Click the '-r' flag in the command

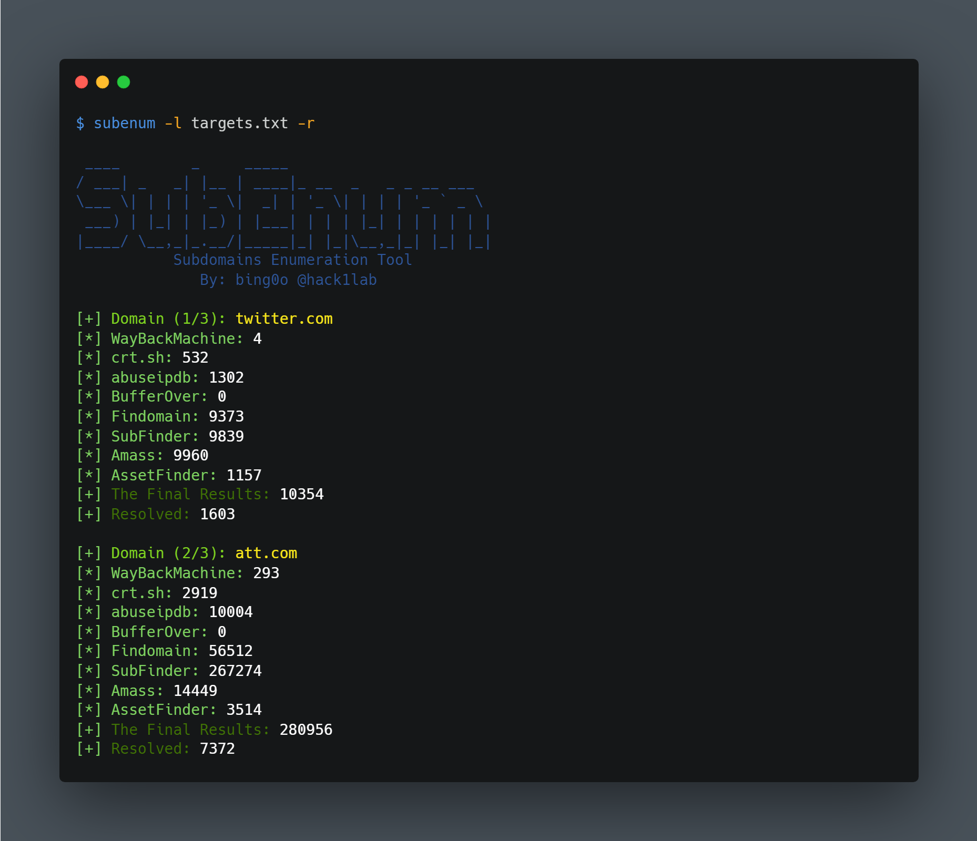click(x=306, y=123)
